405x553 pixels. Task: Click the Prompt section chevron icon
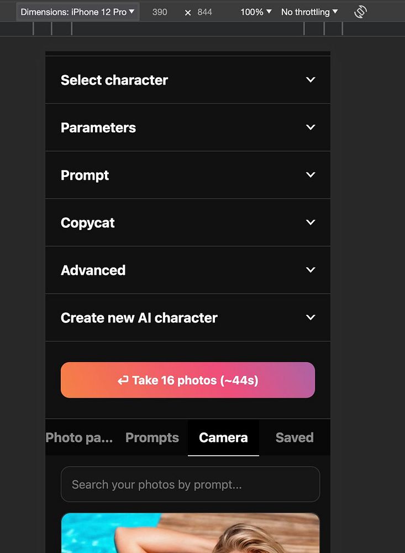(x=311, y=175)
